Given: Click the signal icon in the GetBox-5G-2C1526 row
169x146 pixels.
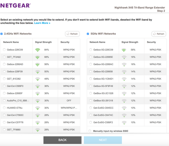Looking at the screenshot, I should coord(124,94).
